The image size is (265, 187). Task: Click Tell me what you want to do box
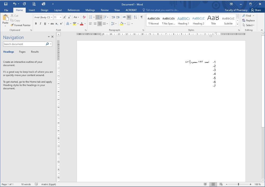click(161, 10)
